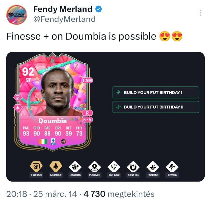Select the Incisive Pass playstyle icon
211x205 pixels.
coord(94,167)
